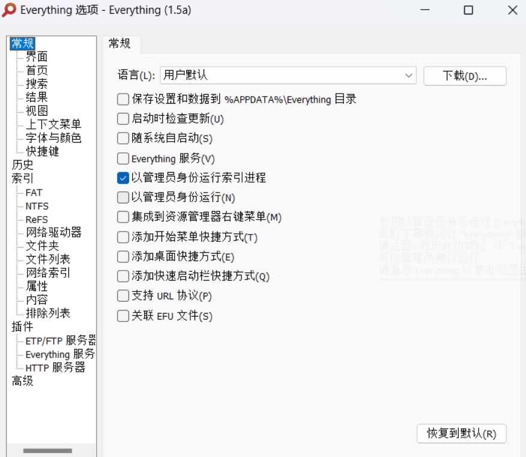Minimize the Everything 选项 window
Screen dimensions: 526x457
425,10
